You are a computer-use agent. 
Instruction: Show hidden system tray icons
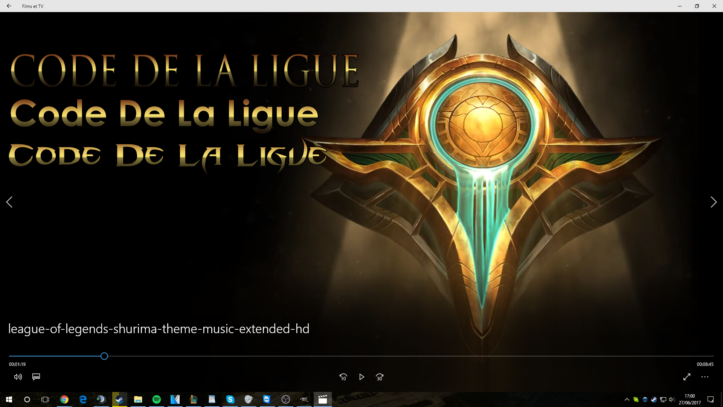[627, 399]
